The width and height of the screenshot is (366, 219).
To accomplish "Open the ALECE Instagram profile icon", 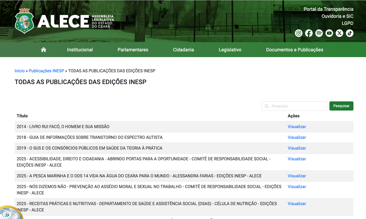I will (x=299, y=33).
